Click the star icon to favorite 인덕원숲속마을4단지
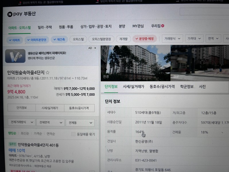Viewport: 229px width, 172px height. (48, 72)
